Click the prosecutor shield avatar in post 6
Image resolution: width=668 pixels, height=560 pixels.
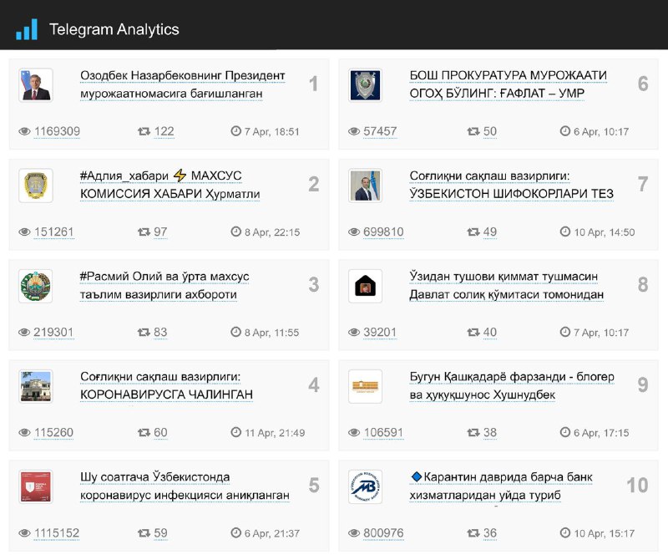coord(365,85)
